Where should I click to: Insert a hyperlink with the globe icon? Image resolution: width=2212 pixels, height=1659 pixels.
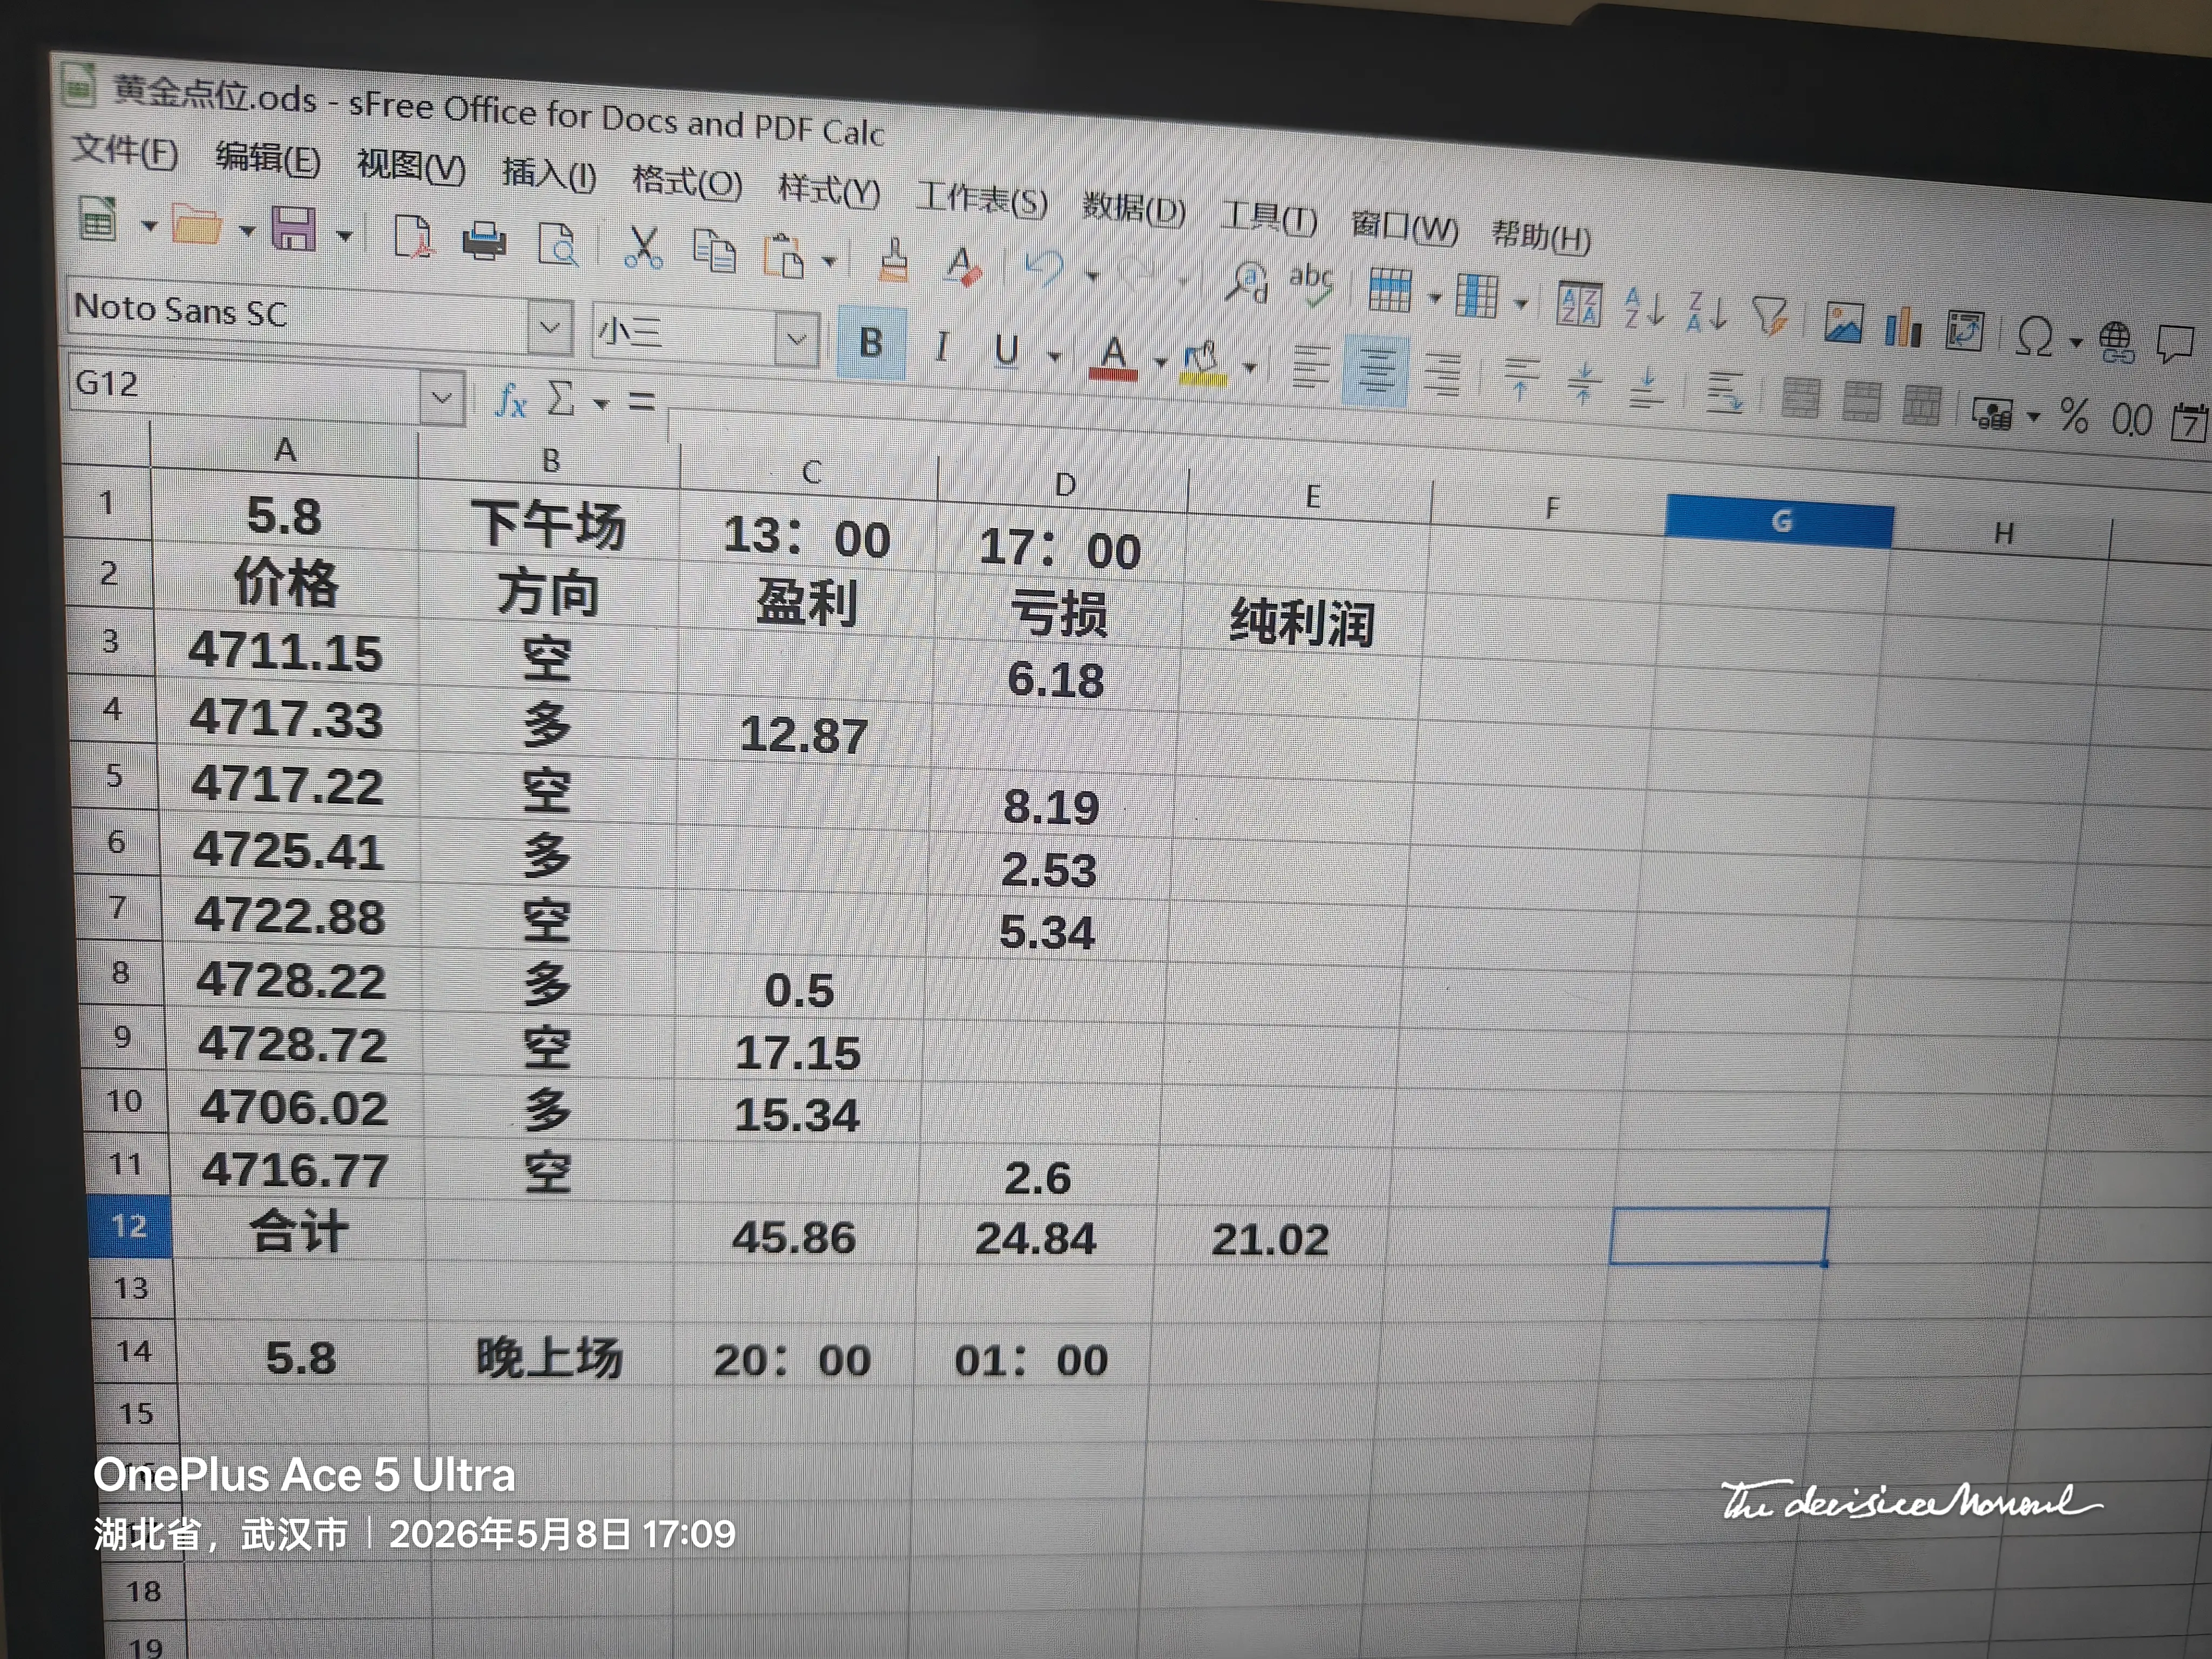pos(2116,343)
